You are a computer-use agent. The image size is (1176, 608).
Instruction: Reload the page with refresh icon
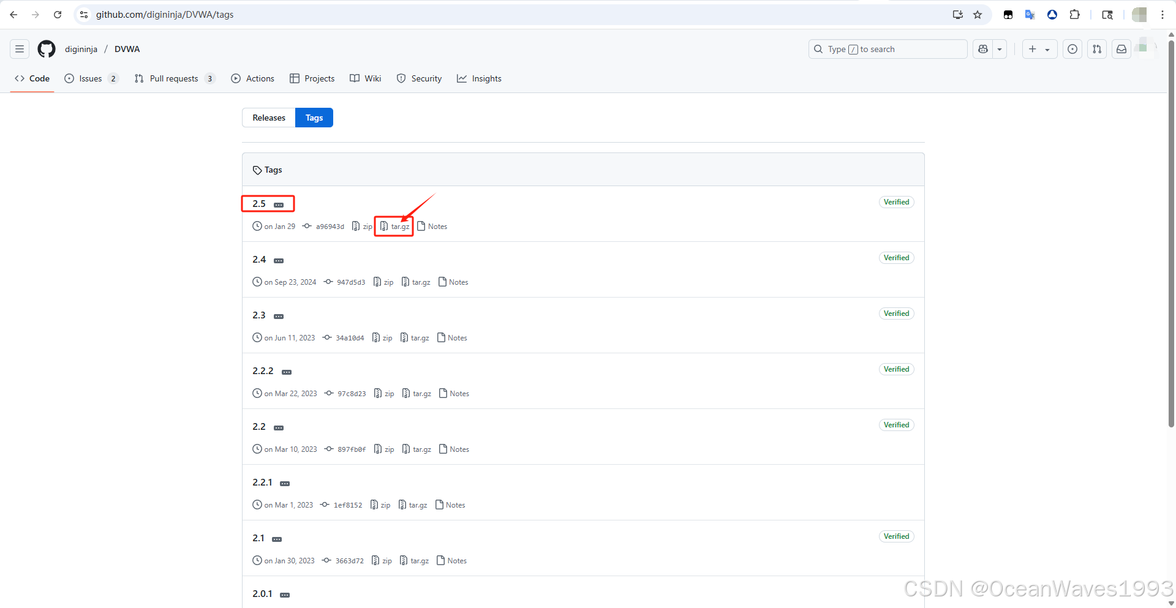pyautogui.click(x=58, y=15)
